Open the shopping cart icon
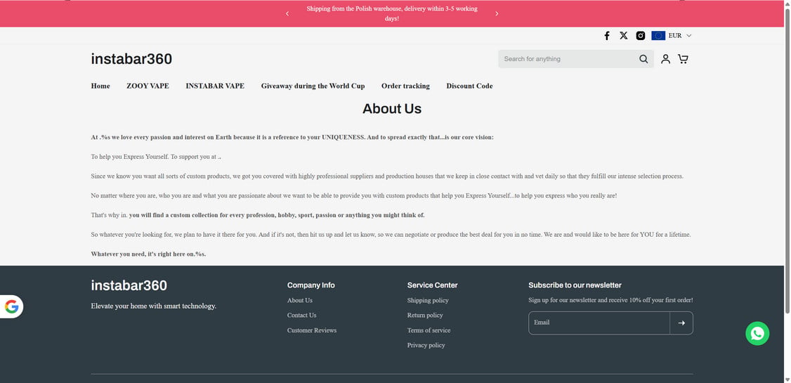This screenshot has width=791, height=383. [x=683, y=59]
